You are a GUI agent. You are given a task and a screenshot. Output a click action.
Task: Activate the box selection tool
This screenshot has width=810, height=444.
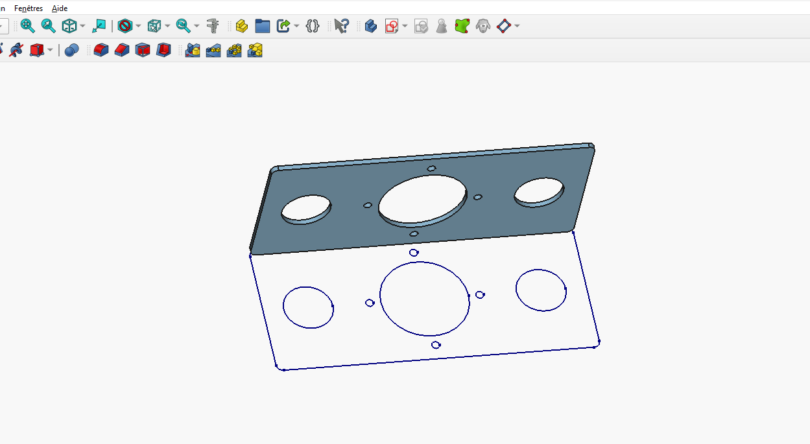154,26
